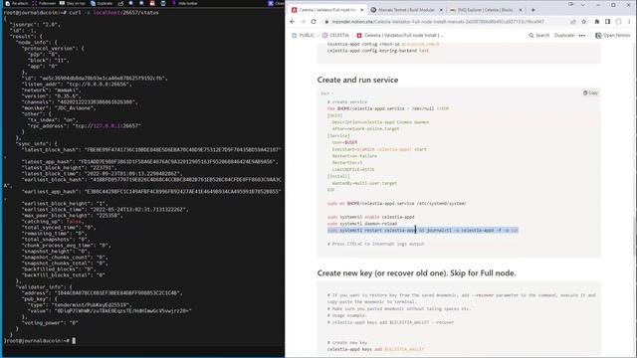Viewport: 637px width, 358px height.
Task: Click the Re-attach button in terminal toolbar
Action: point(16,3)
